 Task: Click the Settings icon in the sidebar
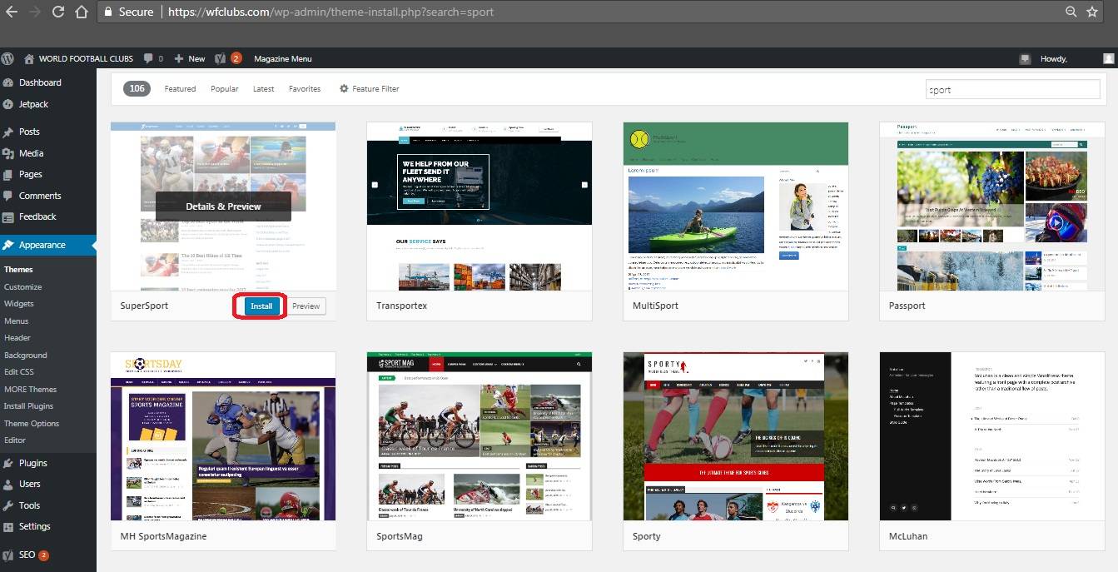click(x=8, y=526)
